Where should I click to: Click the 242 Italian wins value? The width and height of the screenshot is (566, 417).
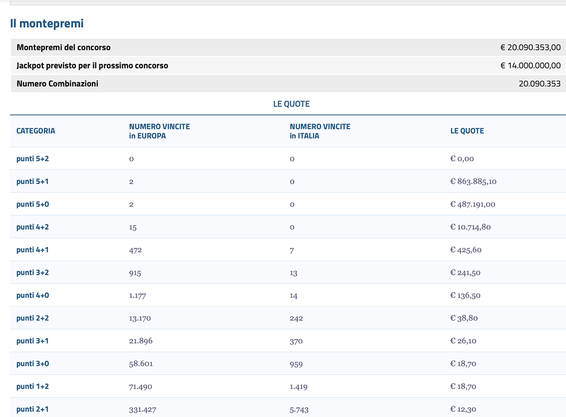[x=296, y=319]
